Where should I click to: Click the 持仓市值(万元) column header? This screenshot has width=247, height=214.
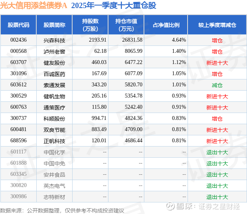(x=126, y=25)
